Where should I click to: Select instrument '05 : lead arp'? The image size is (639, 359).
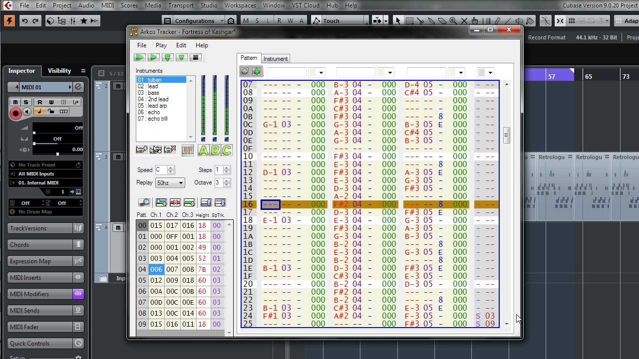click(x=161, y=106)
